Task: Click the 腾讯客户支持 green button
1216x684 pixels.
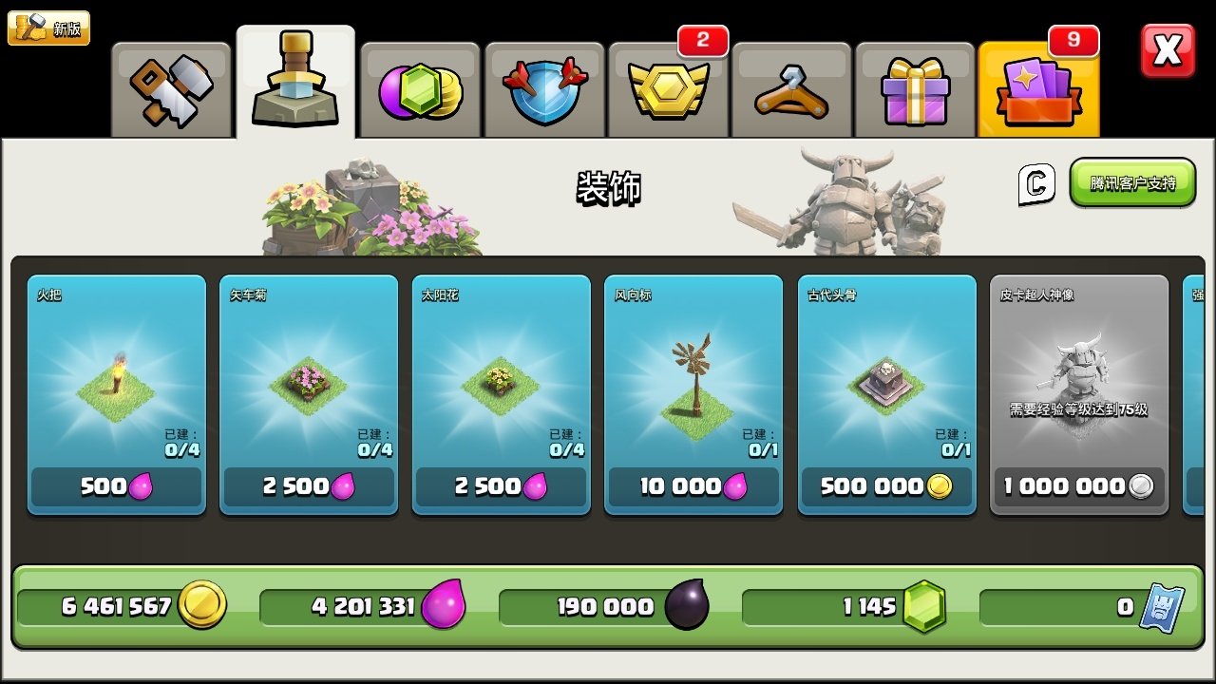Action: click(x=1132, y=182)
